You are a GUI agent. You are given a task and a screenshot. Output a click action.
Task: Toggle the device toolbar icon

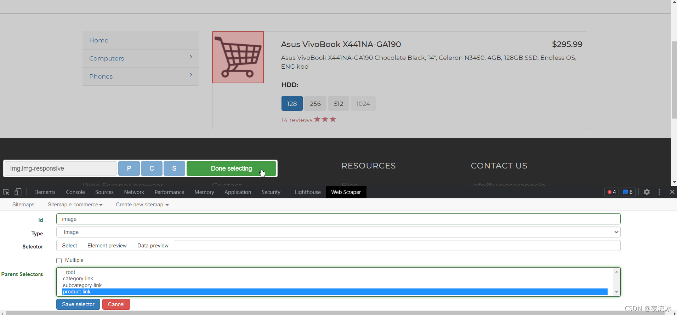tap(18, 192)
